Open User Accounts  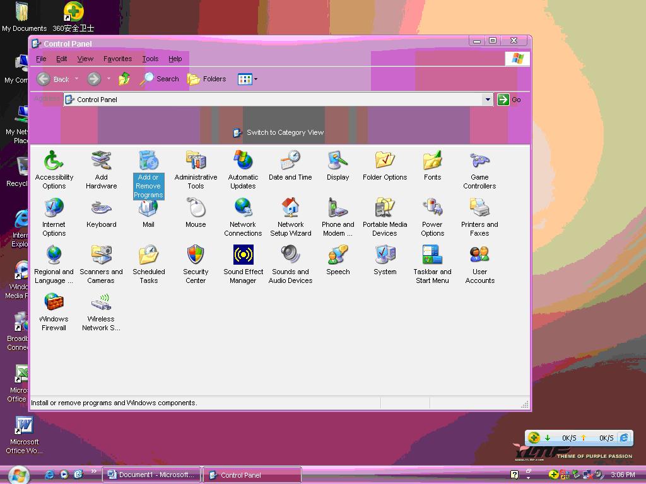click(479, 264)
